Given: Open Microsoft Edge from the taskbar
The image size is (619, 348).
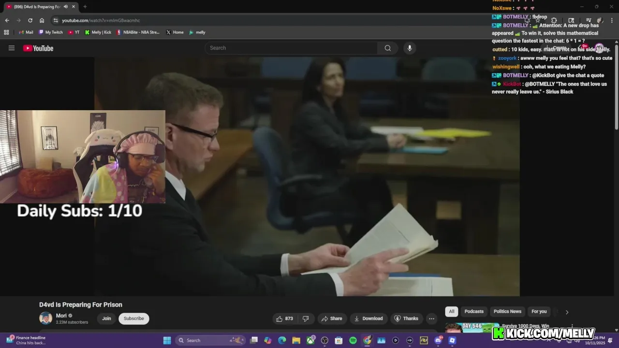Looking at the screenshot, I should [282, 340].
